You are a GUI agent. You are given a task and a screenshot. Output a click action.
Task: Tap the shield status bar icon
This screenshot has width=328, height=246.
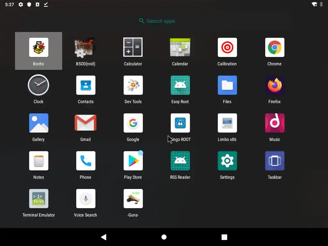pos(29,4)
